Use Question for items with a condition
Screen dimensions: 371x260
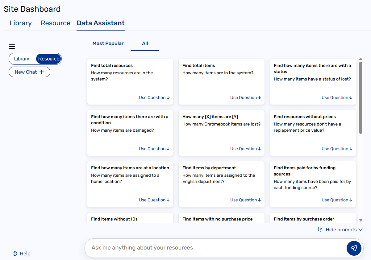pos(154,149)
